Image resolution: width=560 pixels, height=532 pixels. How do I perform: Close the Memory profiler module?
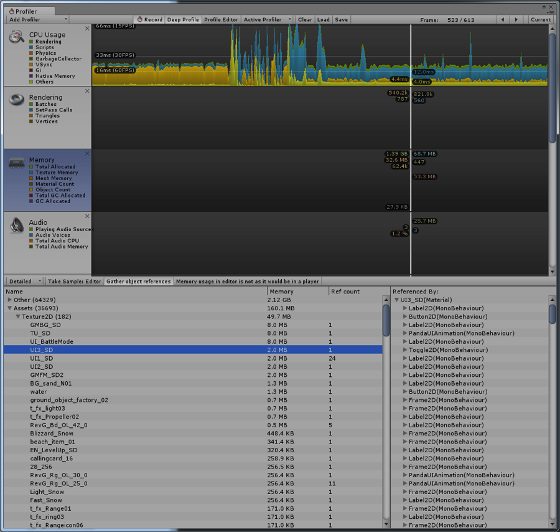point(87,154)
